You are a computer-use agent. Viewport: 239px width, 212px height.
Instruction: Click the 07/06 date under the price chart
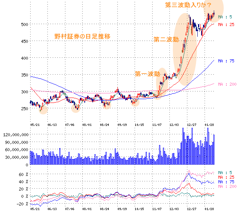[x=70, y=125]
